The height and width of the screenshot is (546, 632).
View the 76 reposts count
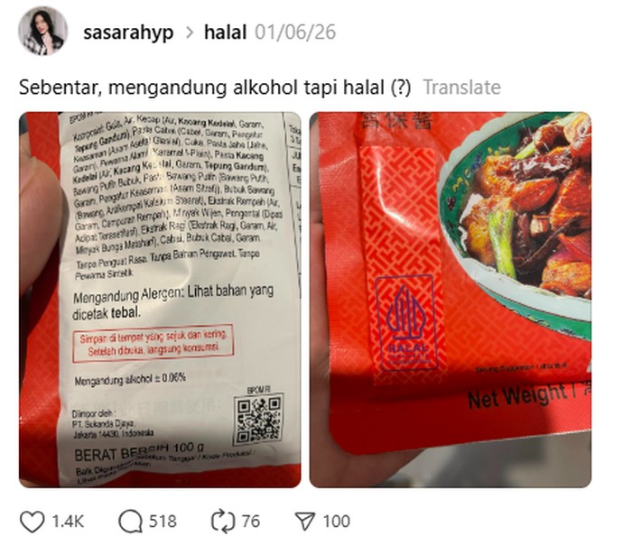pyautogui.click(x=251, y=522)
